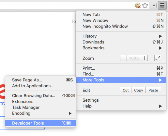Increase zoom with the plus button
Screen dimensions: 168x136
(x=144, y=58)
